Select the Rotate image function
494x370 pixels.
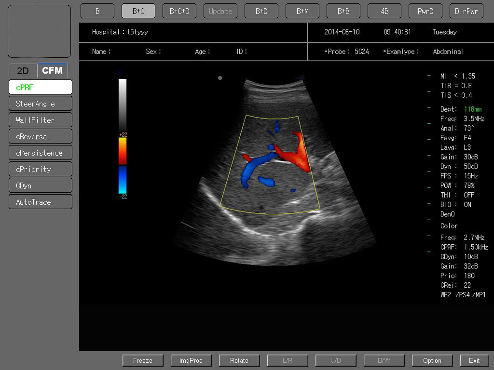tap(239, 360)
